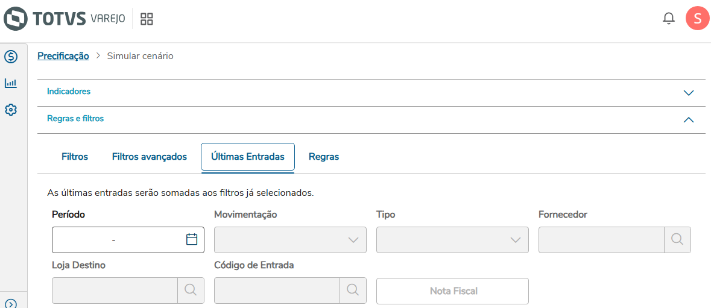Click the TOTVS Varejo logo

pos(64,19)
